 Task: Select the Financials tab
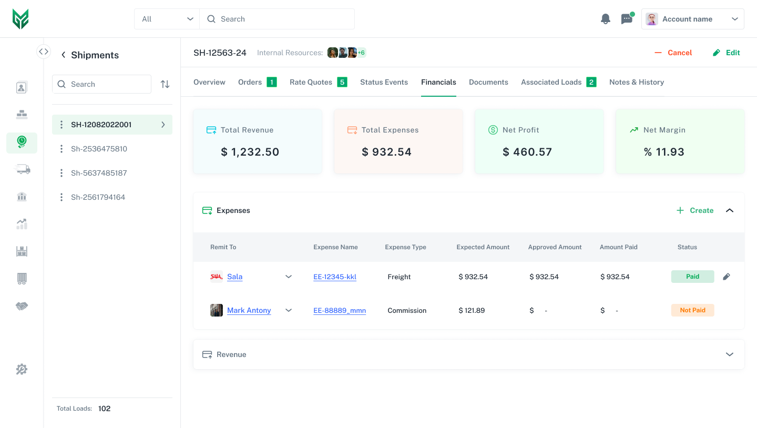point(438,82)
